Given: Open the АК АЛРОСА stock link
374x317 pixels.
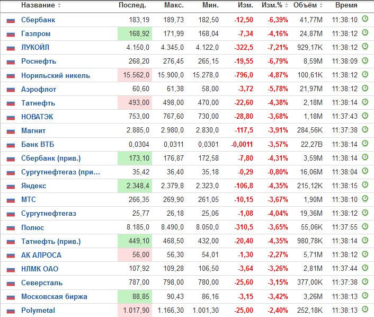Looking at the screenshot, I should tap(41, 255).
